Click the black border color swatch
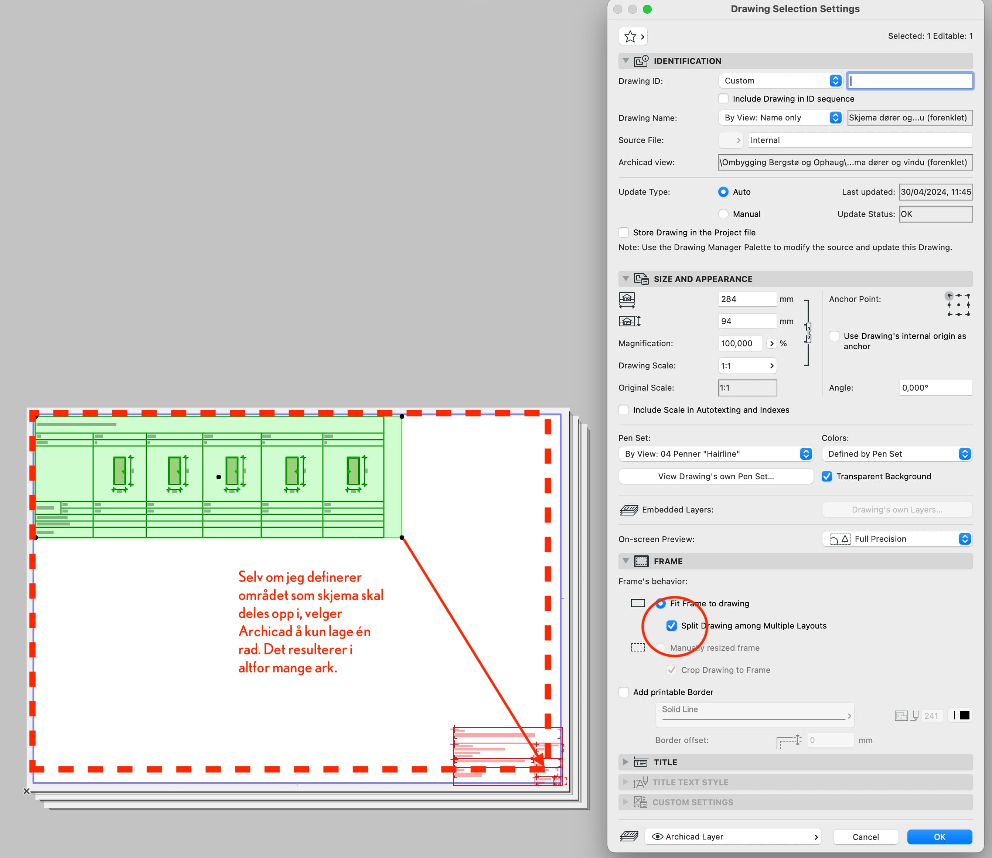 [x=964, y=715]
